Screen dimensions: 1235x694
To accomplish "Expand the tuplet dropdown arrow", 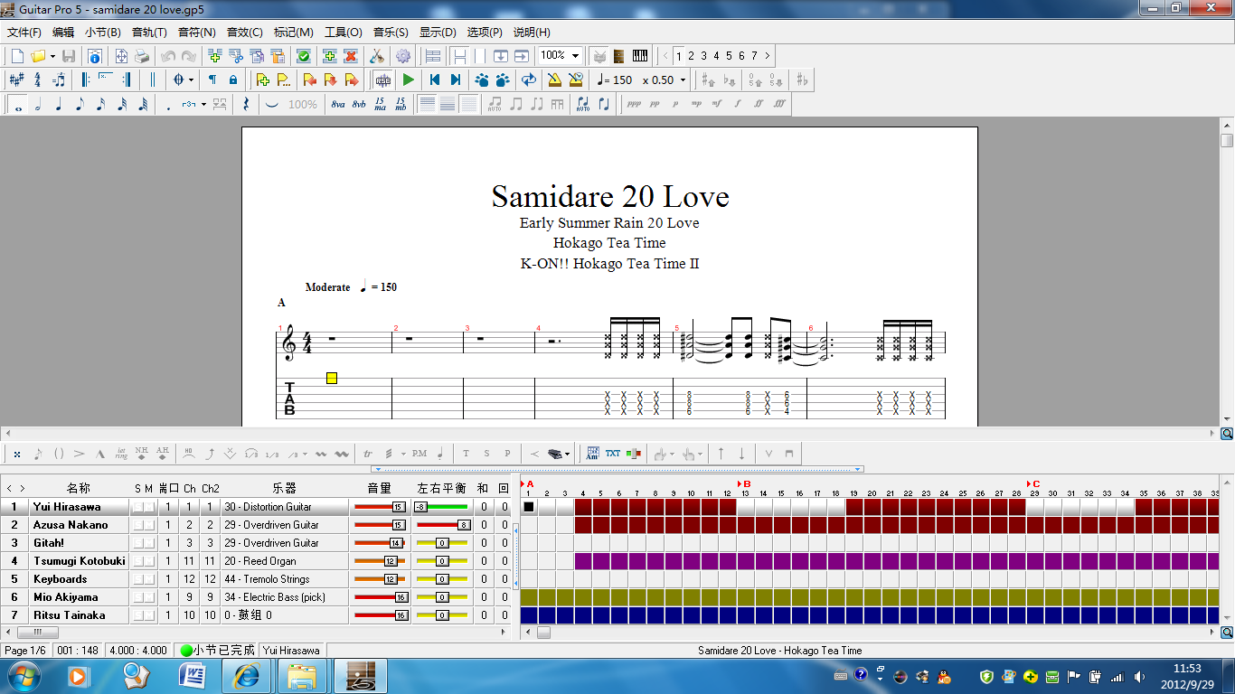I will [203, 104].
